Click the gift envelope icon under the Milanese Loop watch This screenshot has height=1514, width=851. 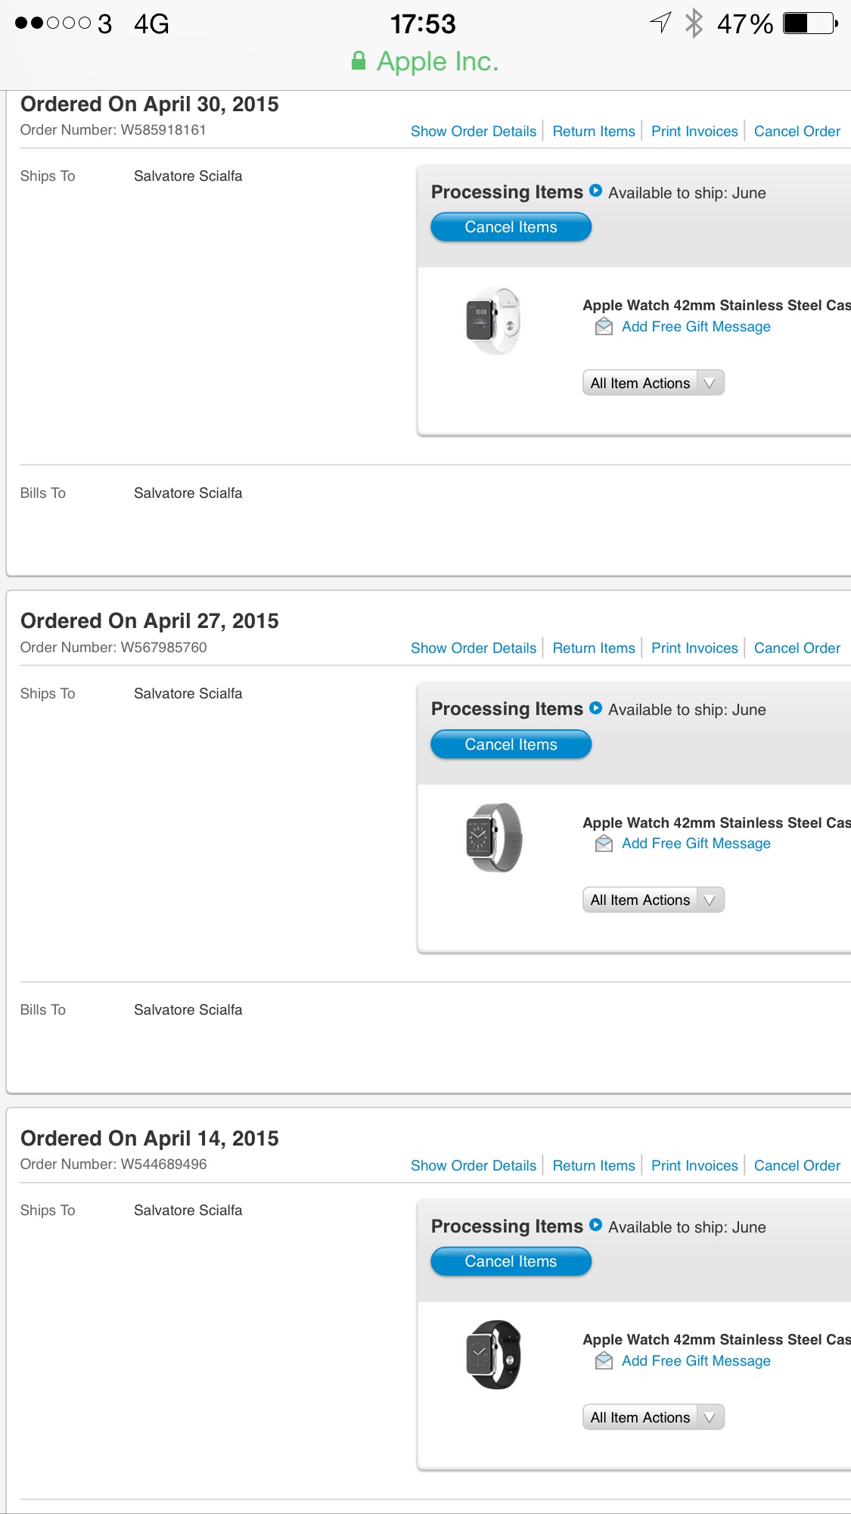click(604, 843)
